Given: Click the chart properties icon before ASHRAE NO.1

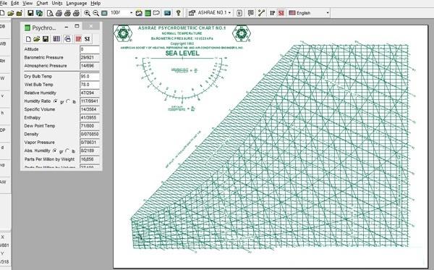Looking at the screenshot, I should coord(192,13).
